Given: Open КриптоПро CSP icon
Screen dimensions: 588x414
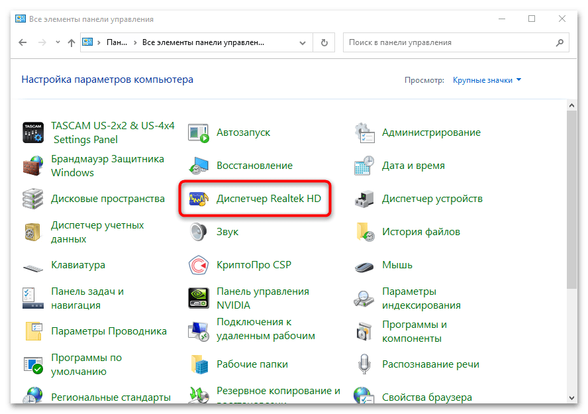Looking at the screenshot, I should click(199, 265).
